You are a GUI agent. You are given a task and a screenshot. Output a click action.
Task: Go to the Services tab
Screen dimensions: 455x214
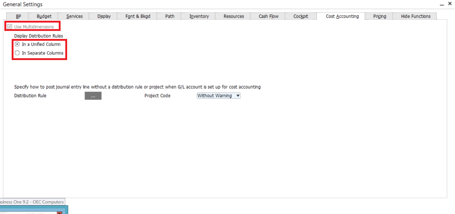coord(74,16)
